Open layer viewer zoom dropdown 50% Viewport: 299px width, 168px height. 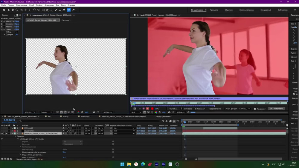(x=136, y=112)
